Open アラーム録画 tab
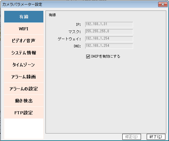This screenshot has width=169, height=141. coord(24,77)
